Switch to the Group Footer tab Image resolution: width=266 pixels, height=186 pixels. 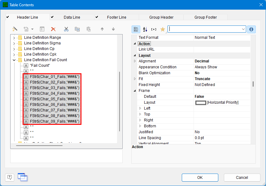(206, 17)
